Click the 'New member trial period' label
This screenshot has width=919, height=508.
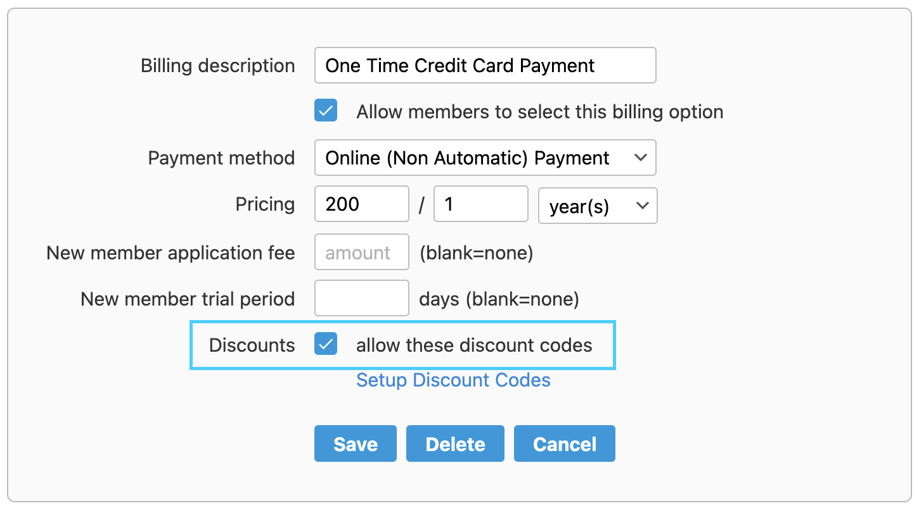coord(188,299)
